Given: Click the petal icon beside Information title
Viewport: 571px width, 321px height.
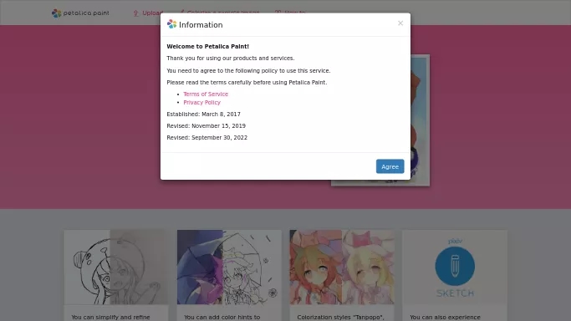Looking at the screenshot, I should pos(171,24).
